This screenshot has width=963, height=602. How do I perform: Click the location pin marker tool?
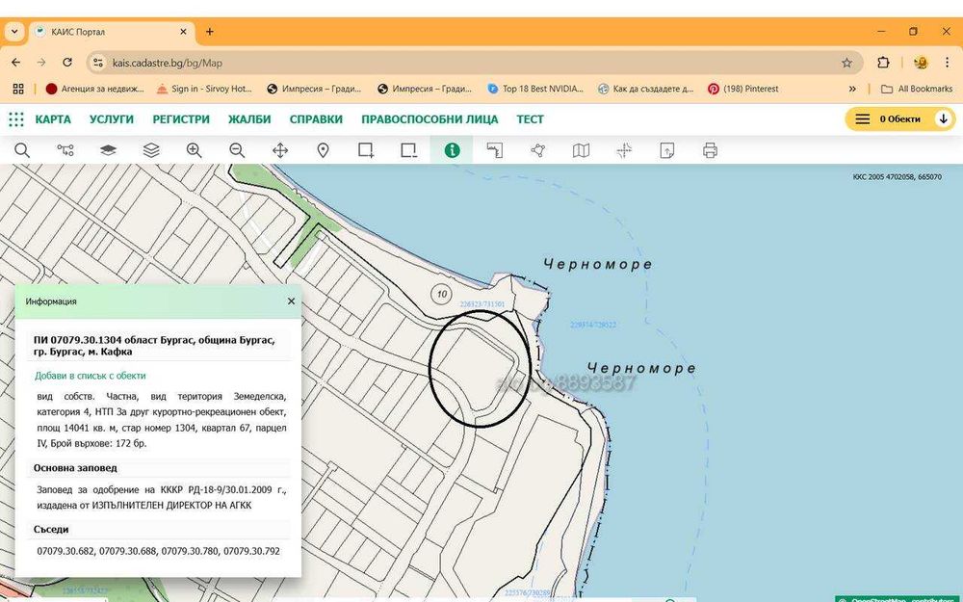tap(324, 150)
